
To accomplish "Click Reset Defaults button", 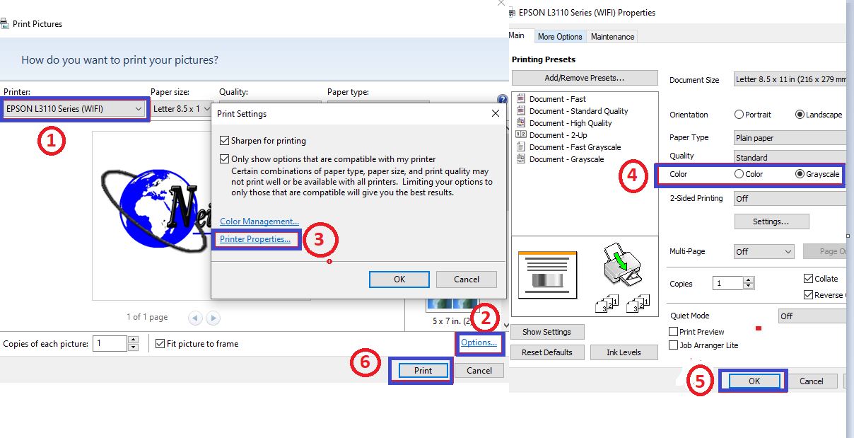I will click(x=547, y=352).
